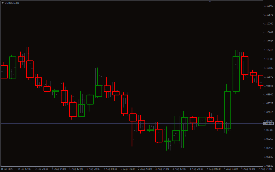Viewport: 275px width, 172px height.
Task: Click the 7 Aug 04:00 time label
Action: coord(266,169)
